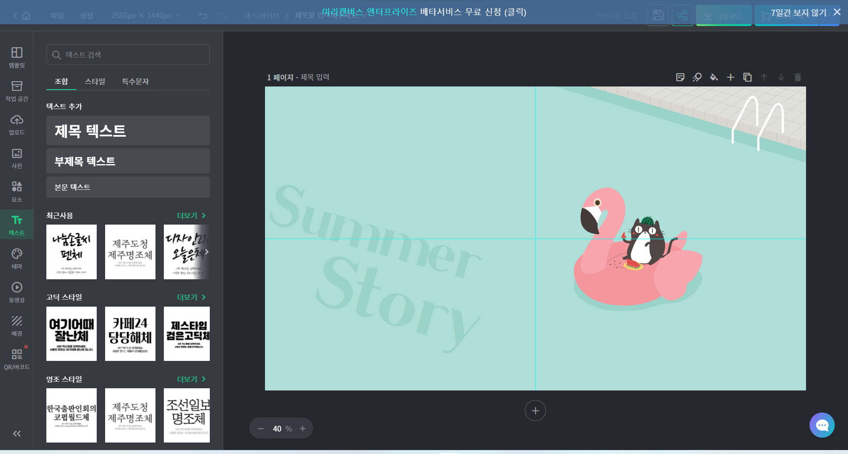
Task: Add a page with the circular plus button below canvas
Action: tap(535, 411)
